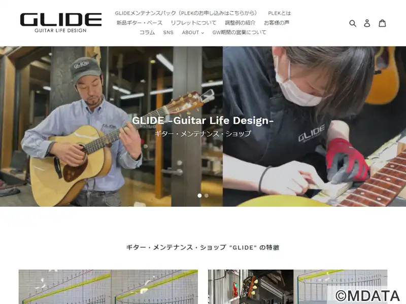Image resolution: width=406 pixels, height=304 pixels.
Task: Click the GLIDE Guitar Life Design logo
Action: 60,23
